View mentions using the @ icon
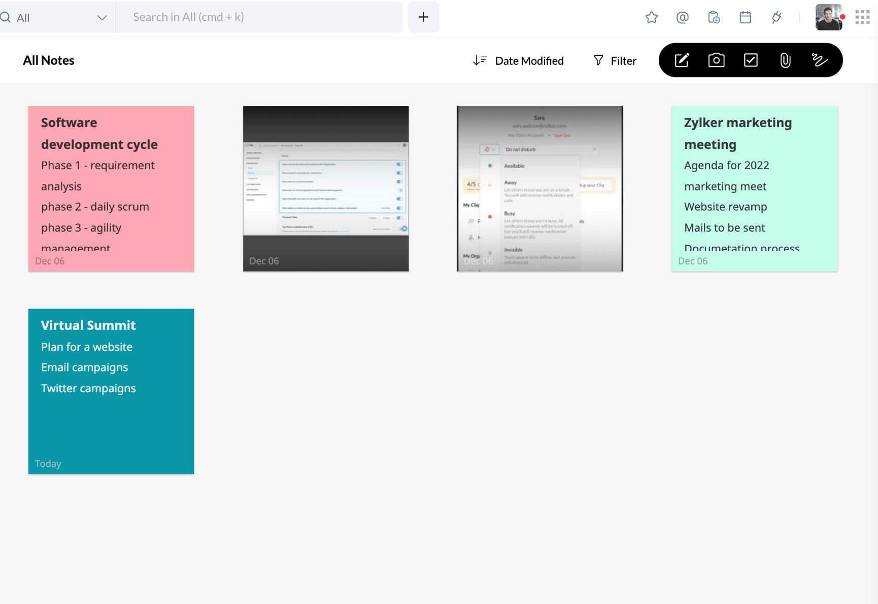The height and width of the screenshot is (604, 878). [x=683, y=17]
